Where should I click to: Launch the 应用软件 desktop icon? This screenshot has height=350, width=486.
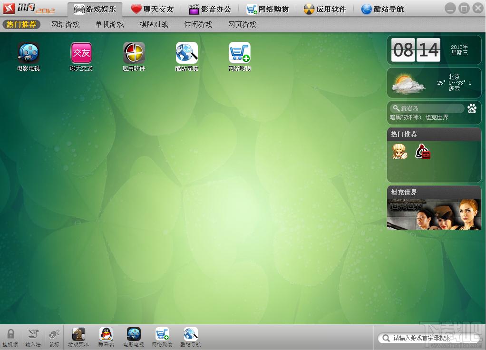pos(134,57)
